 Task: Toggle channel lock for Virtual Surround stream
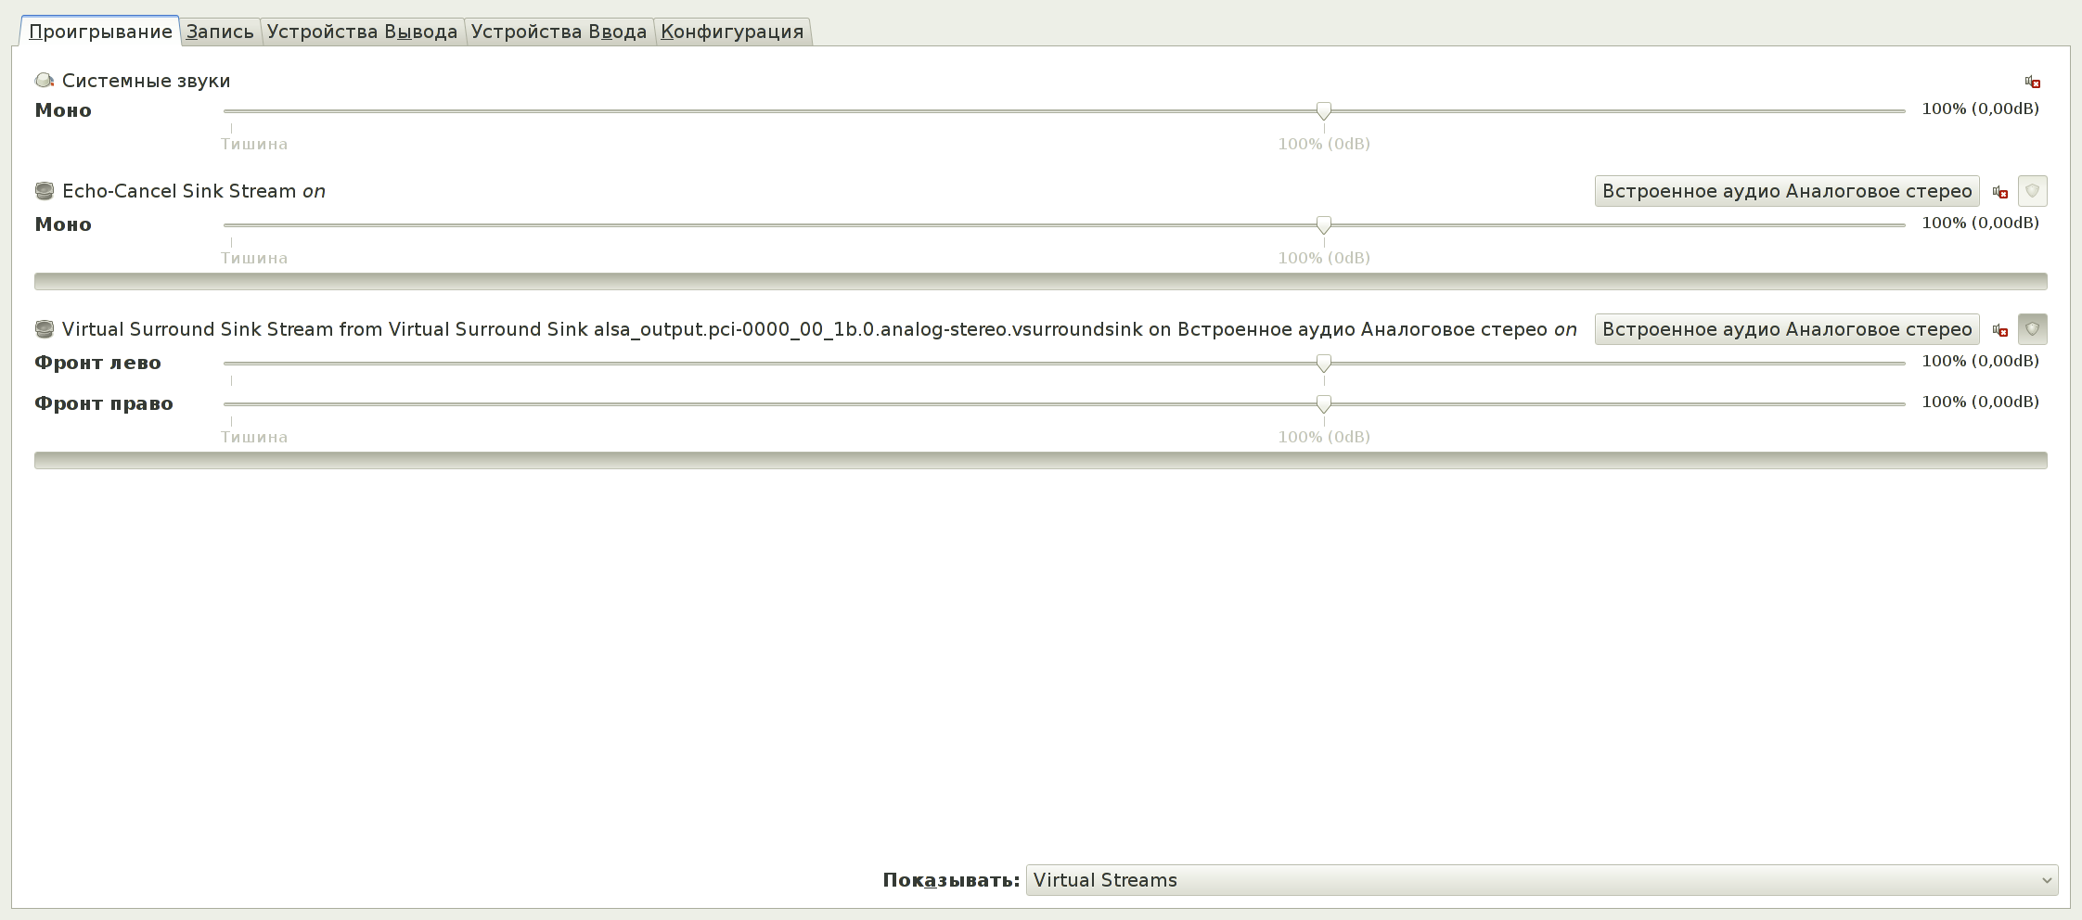tap(2032, 329)
